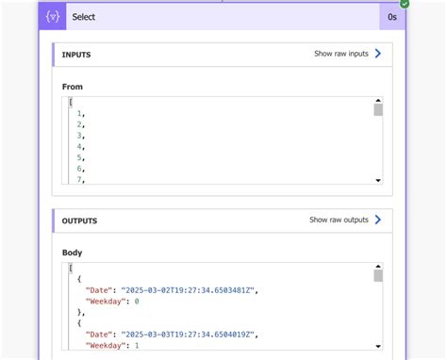Click the "Date" key in the first object
Viewport: 447px width, 360px height.
(x=99, y=290)
